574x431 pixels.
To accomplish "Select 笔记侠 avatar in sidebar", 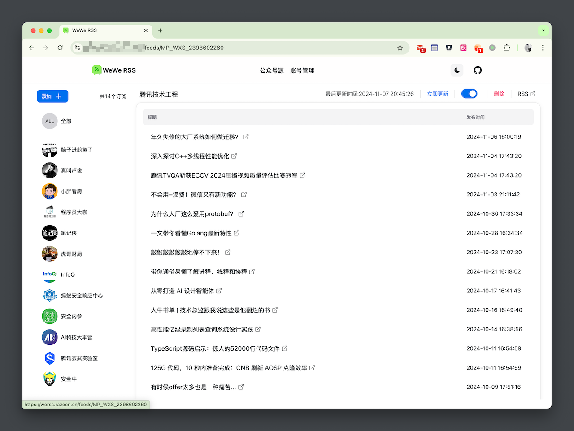I will coord(49,233).
